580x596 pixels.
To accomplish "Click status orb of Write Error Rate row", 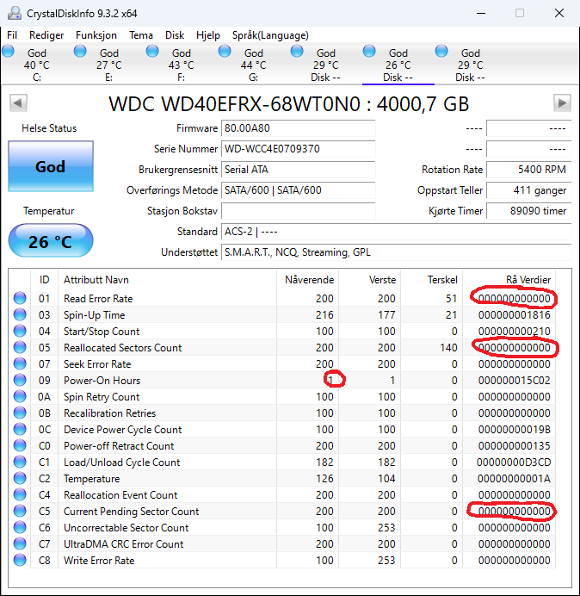I will coord(20,560).
